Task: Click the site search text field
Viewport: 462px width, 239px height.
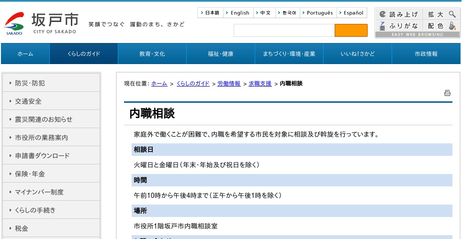Action: click(x=284, y=31)
